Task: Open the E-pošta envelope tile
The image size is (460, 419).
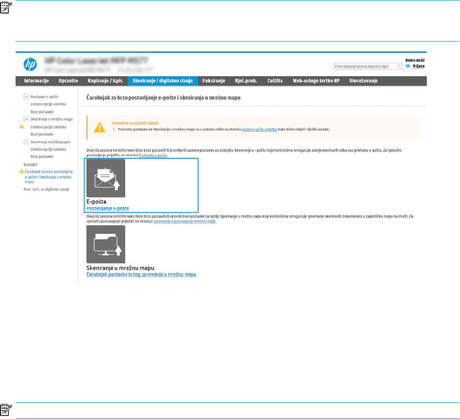Action: tap(105, 178)
